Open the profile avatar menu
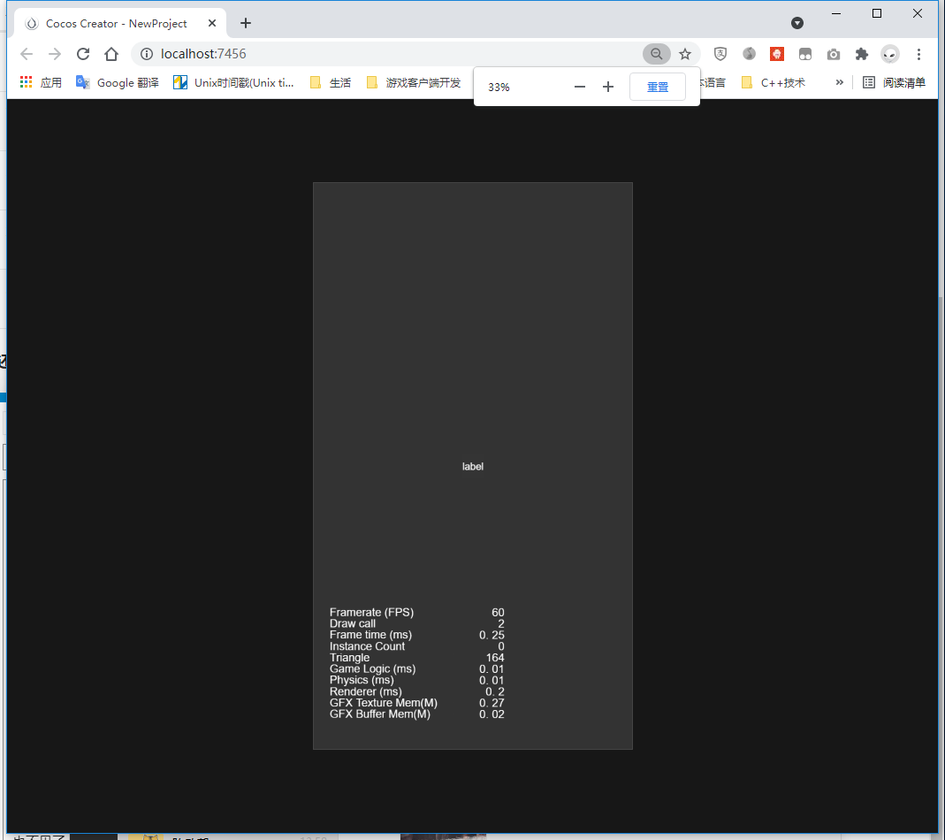The width and height of the screenshot is (945, 840). (x=890, y=54)
